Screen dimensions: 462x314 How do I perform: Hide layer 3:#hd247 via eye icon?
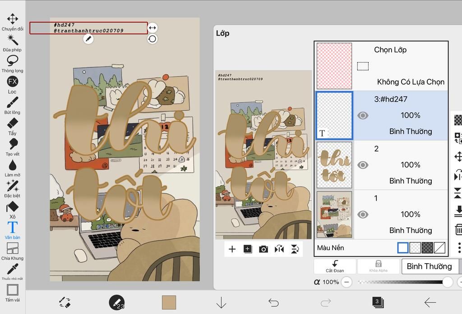click(363, 116)
